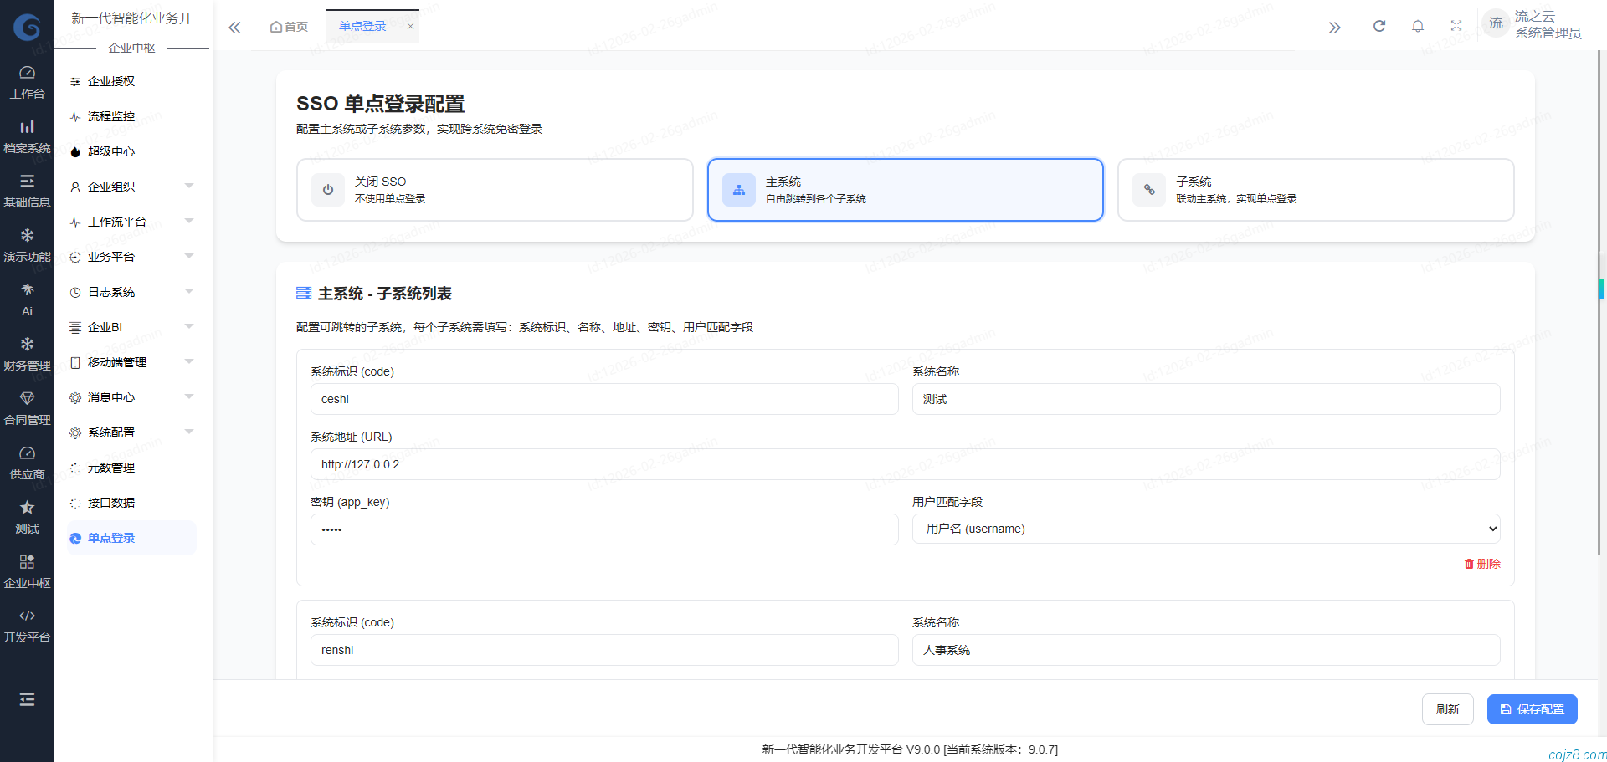Screen dimensions: 1607x762
Task: Select the 档级系统 sidebar icon
Action: pyautogui.click(x=27, y=134)
